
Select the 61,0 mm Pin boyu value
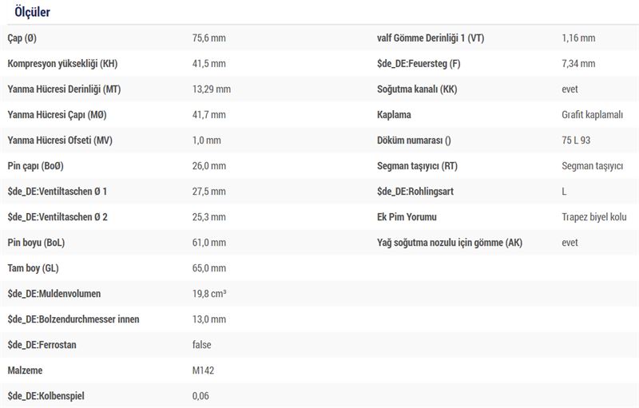pyautogui.click(x=209, y=243)
